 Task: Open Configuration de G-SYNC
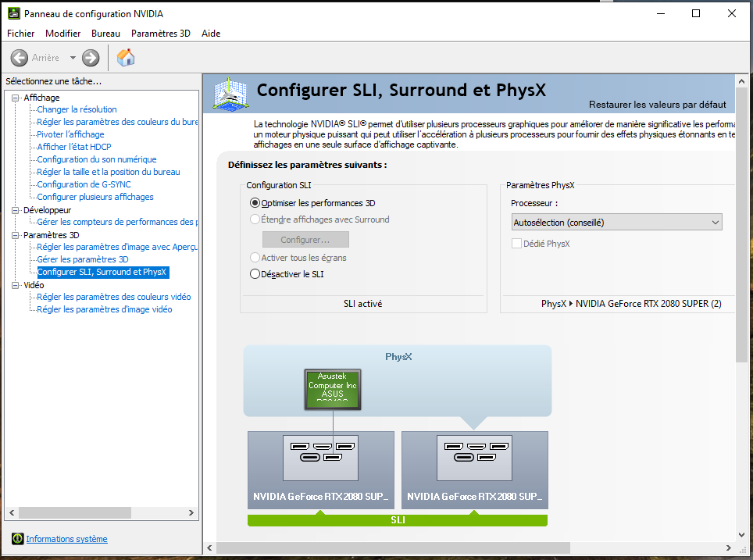84,184
